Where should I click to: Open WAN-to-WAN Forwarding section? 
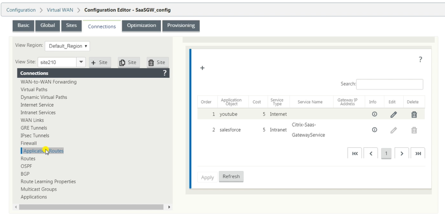48,82
